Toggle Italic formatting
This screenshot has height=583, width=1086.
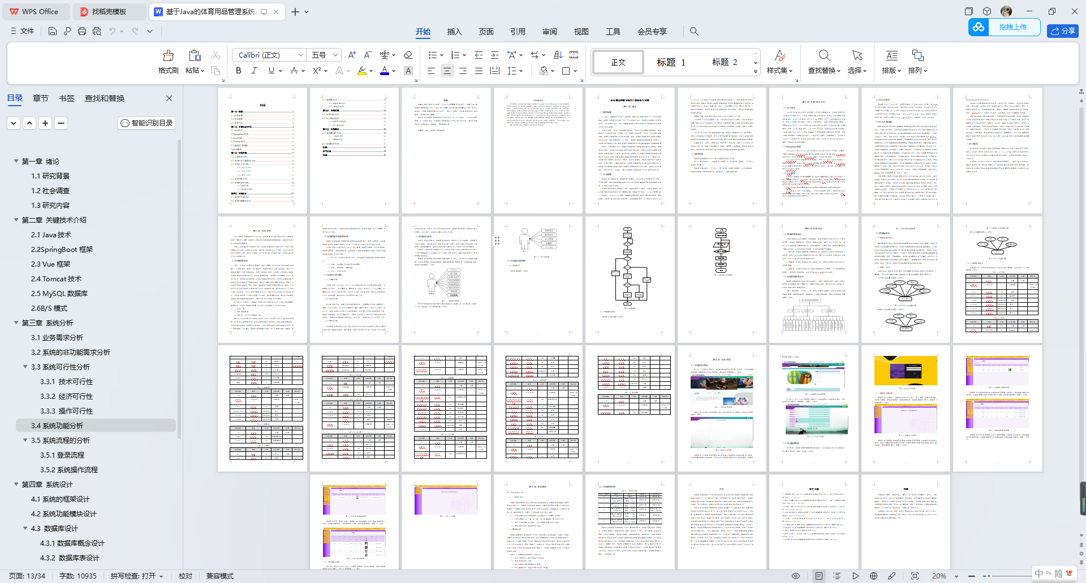pyautogui.click(x=254, y=71)
